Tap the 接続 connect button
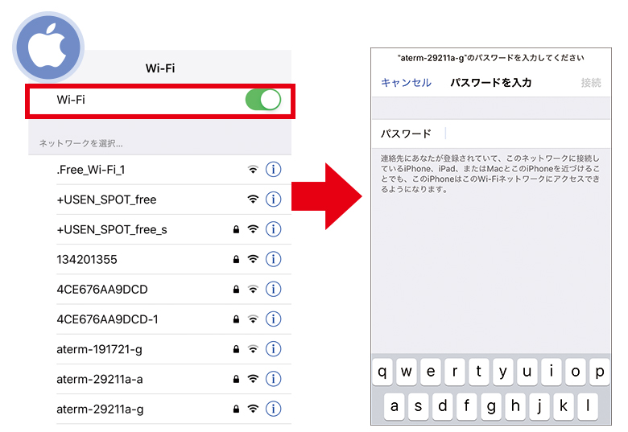The width and height of the screenshot is (628, 432). point(591,83)
